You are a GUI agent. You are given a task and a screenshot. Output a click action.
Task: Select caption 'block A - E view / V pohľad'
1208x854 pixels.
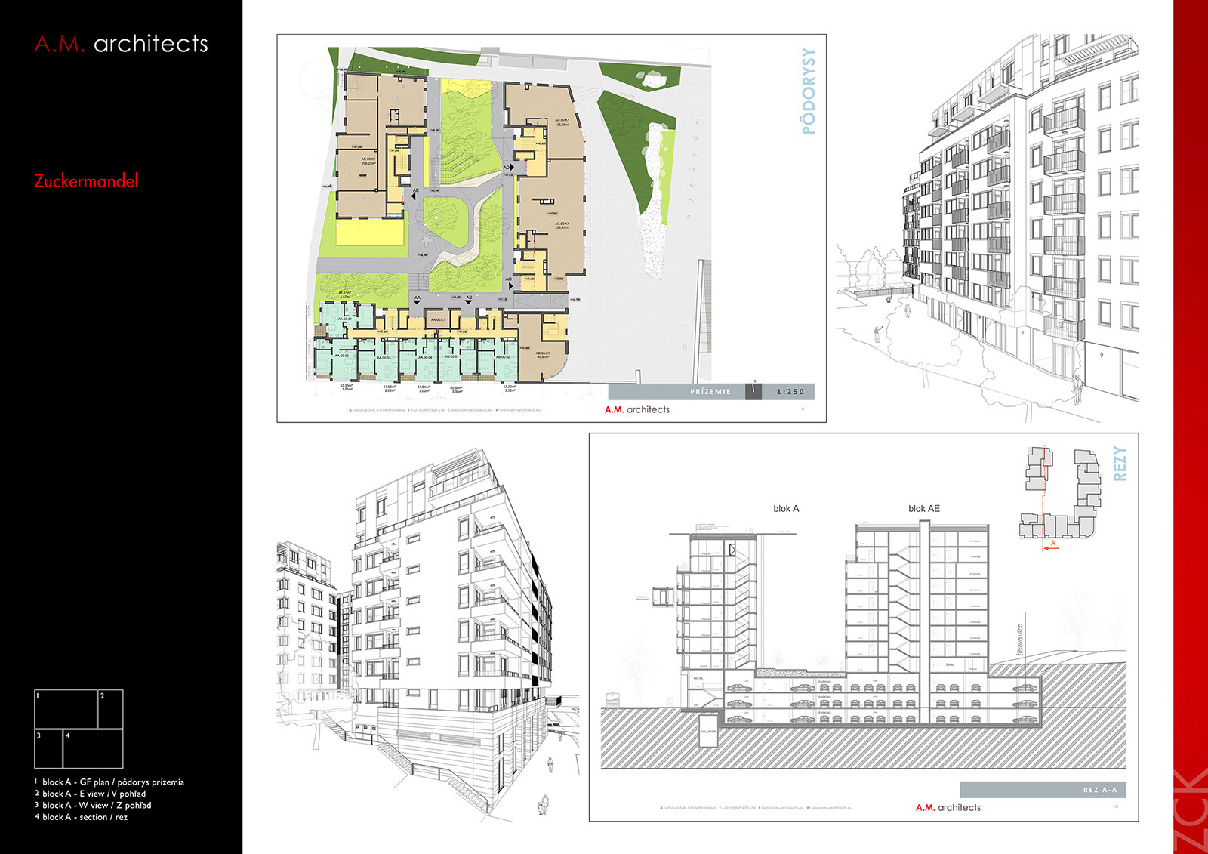tap(94, 794)
